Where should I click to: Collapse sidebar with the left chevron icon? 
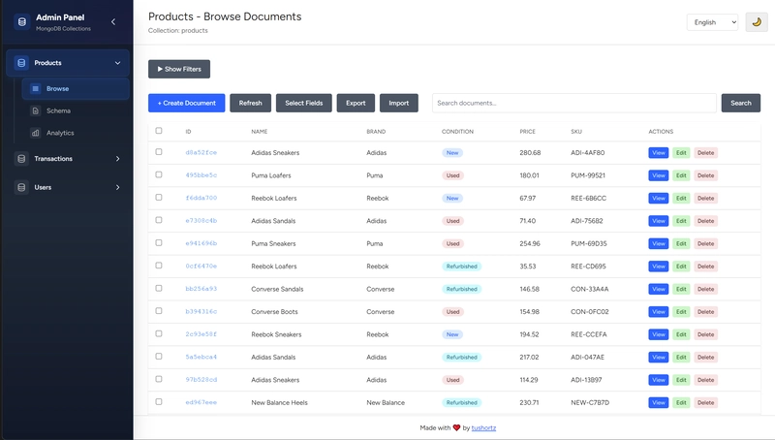pyautogui.click(x=113, y=21)
